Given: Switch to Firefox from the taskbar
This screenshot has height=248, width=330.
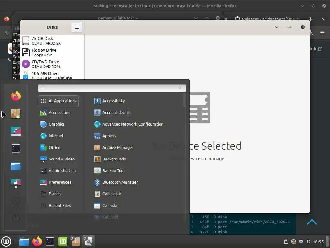Looking at the screenshot, I should [37, 242].
